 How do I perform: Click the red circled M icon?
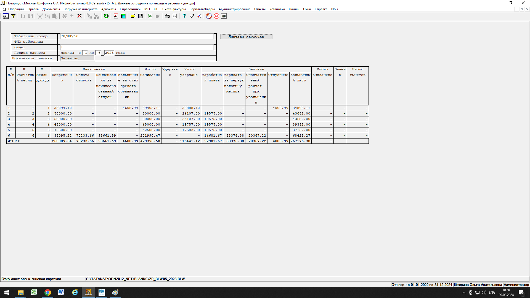[216, 16]
